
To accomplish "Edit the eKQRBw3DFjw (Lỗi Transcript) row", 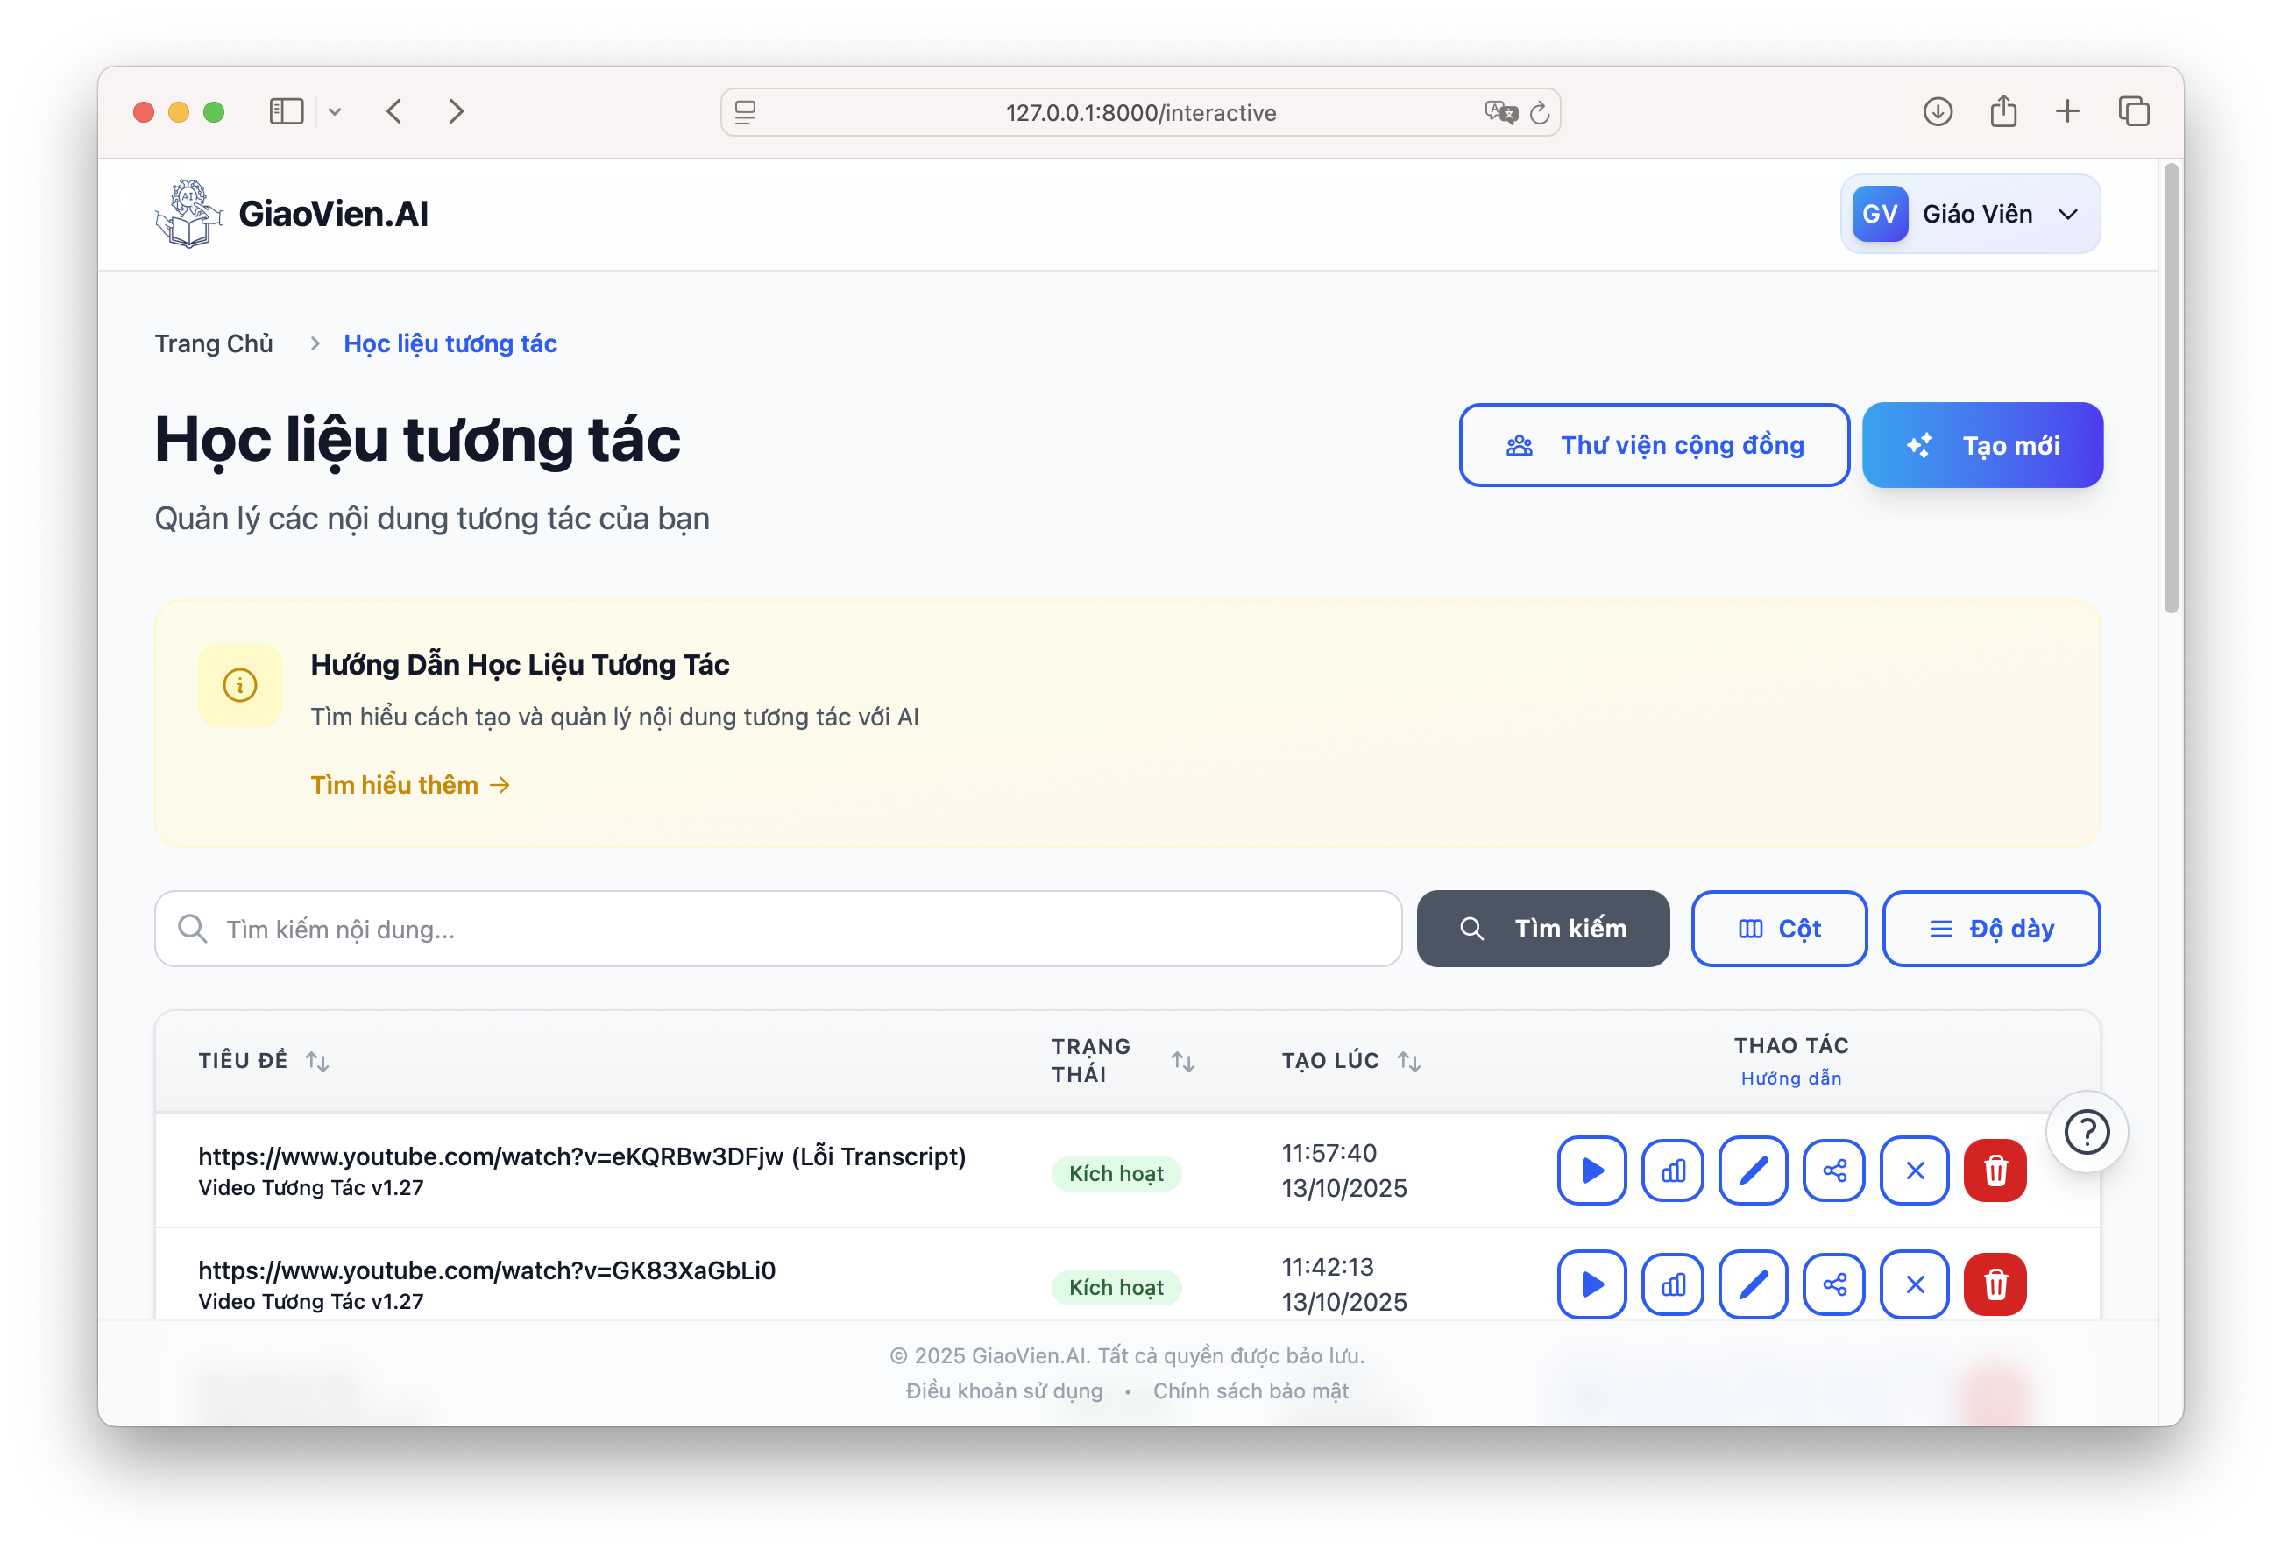I will click(x=1753, y=1171).
